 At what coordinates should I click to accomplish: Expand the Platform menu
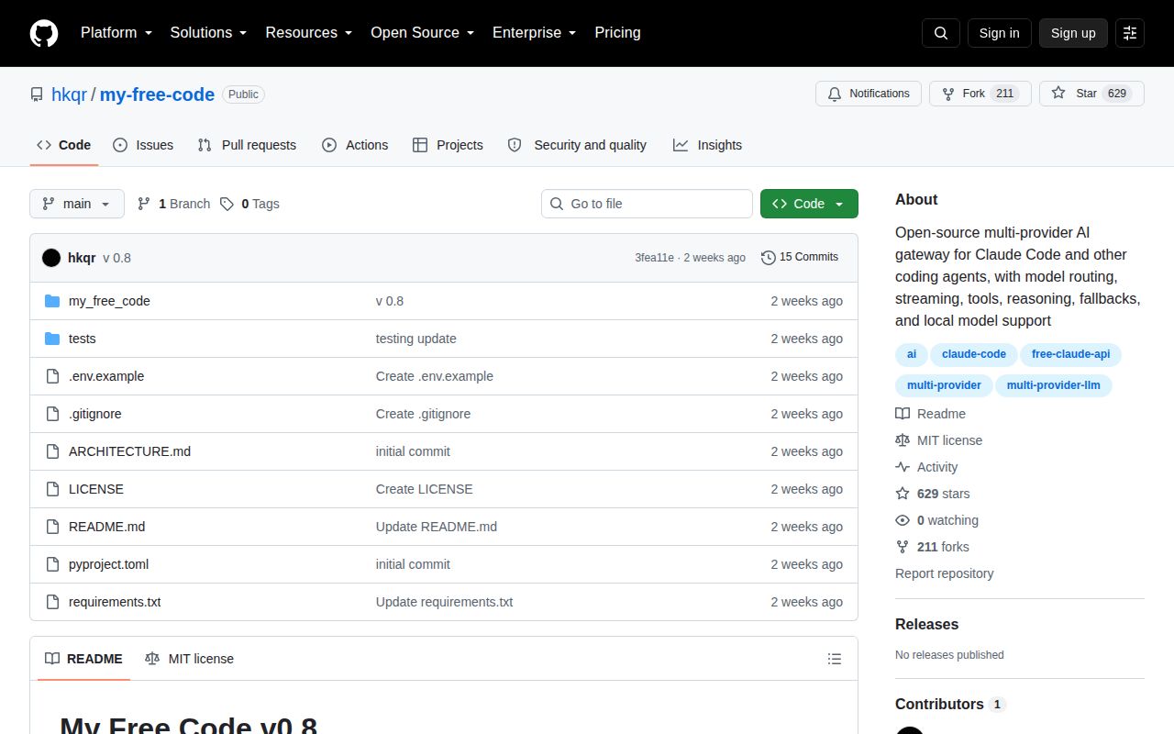(x=116, y=33)
